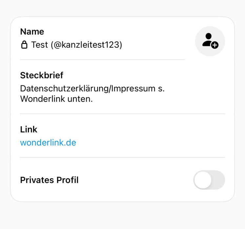Click the 'Wonderlink unten.' text line
Viewport: 245px width, 229px height.
coord(56,99)
